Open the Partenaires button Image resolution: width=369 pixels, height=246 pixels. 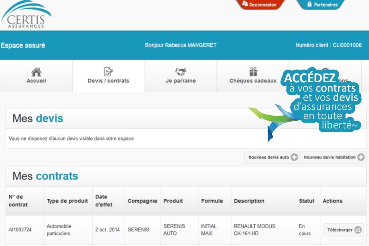[x=321, y=5]
